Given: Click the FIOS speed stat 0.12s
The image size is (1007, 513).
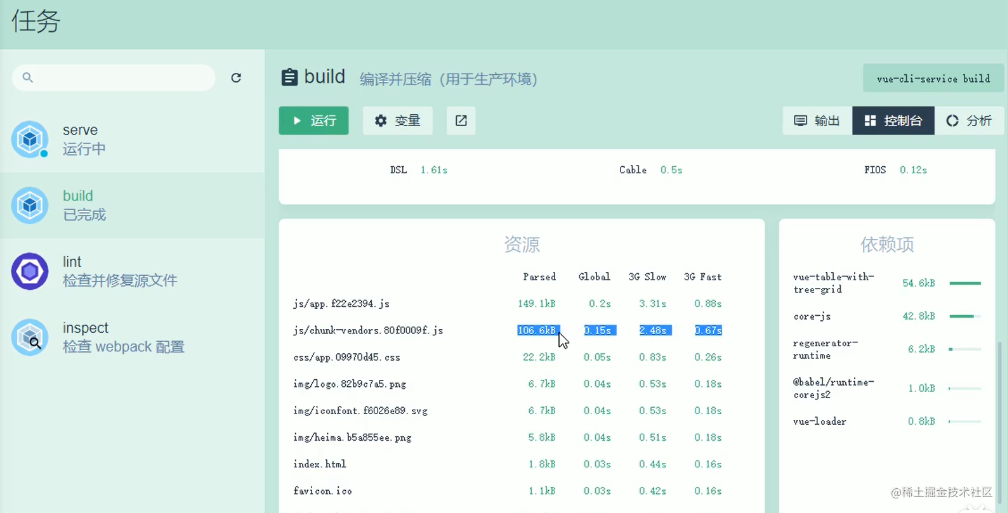Looking at the screenshot, I should tap(913, 170).
